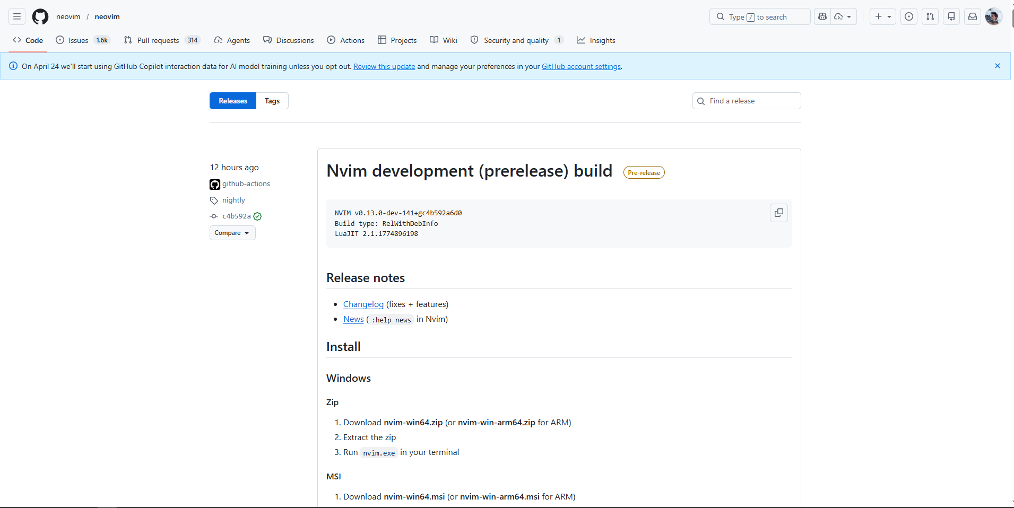Open the repositories icon in header
The width and height of the screenshot is (1014, 508).
(951, 16)
